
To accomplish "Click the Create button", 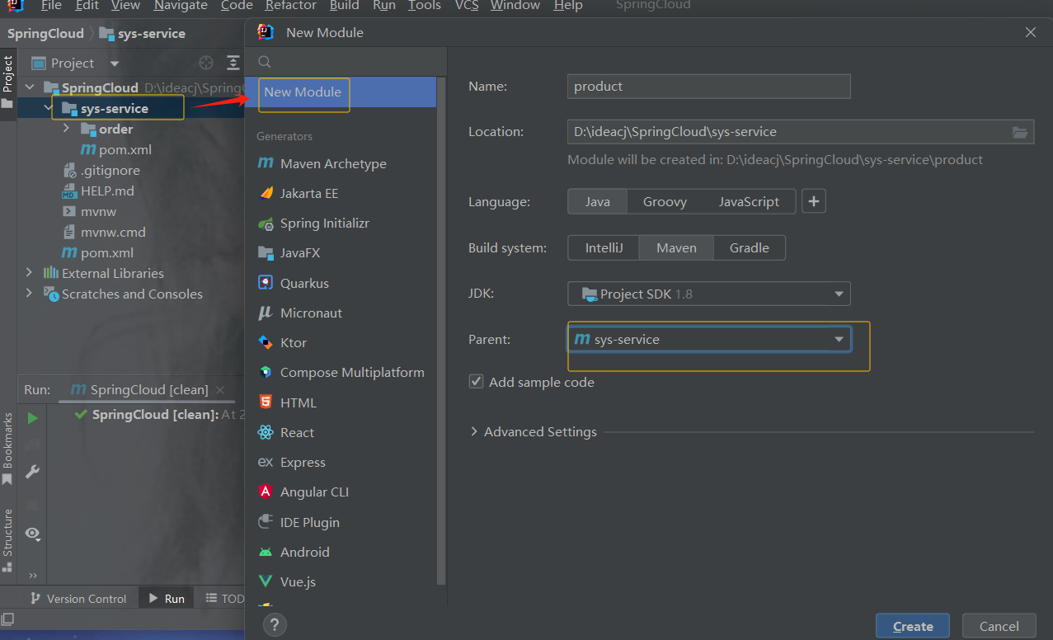I will click(913, 626).
